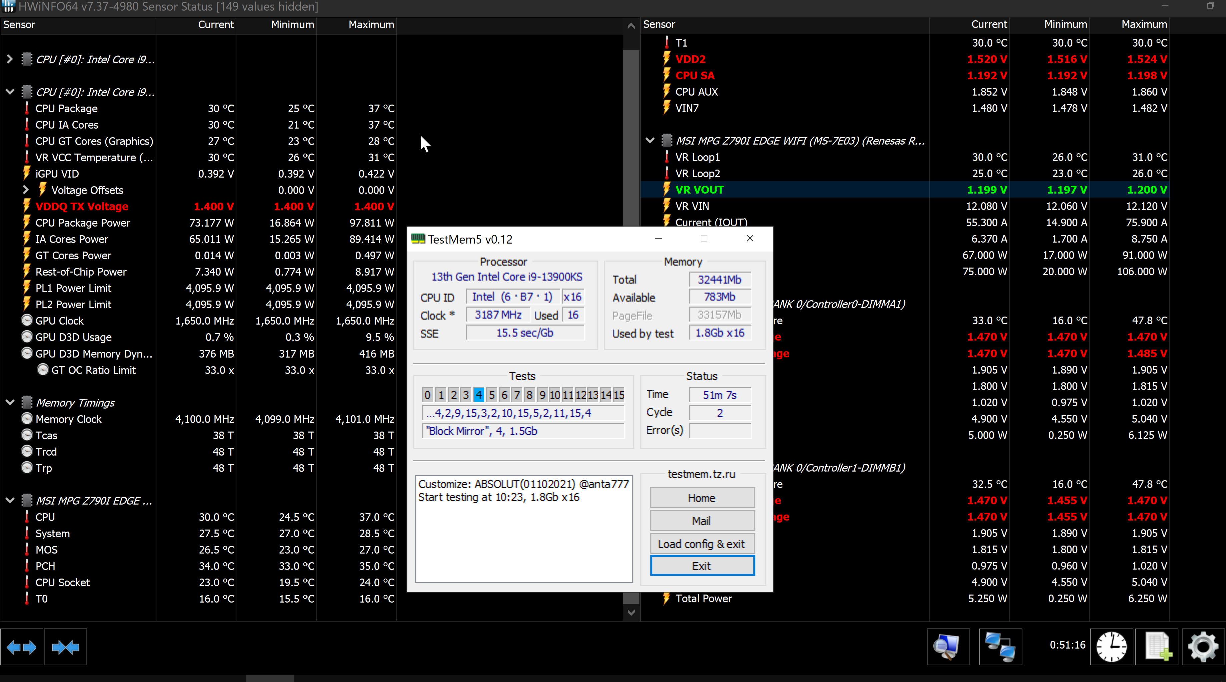This screenshot has width=1226, height=682.
Task: Click the Home button in TestMem5
Action: point(702,497)
